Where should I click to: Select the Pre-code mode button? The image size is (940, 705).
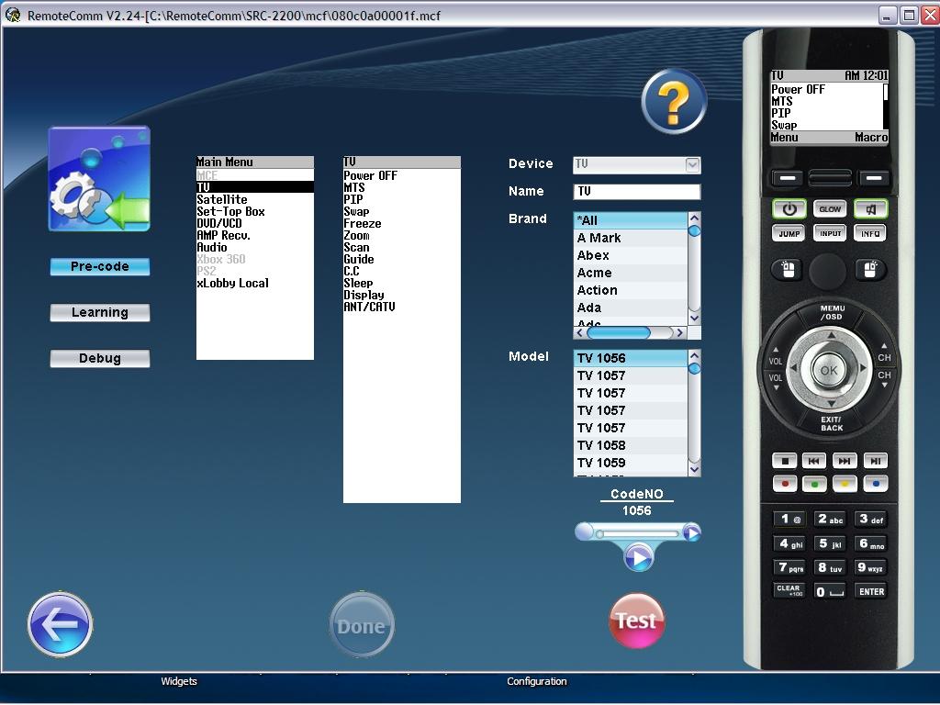pos(99,267)
